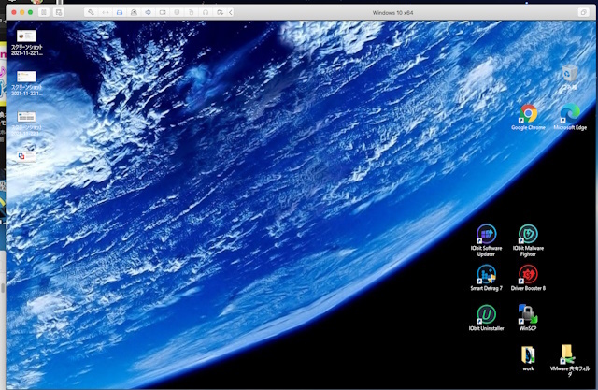
Task: Click the headphones device toolbar icon
Action: (206, 12)
